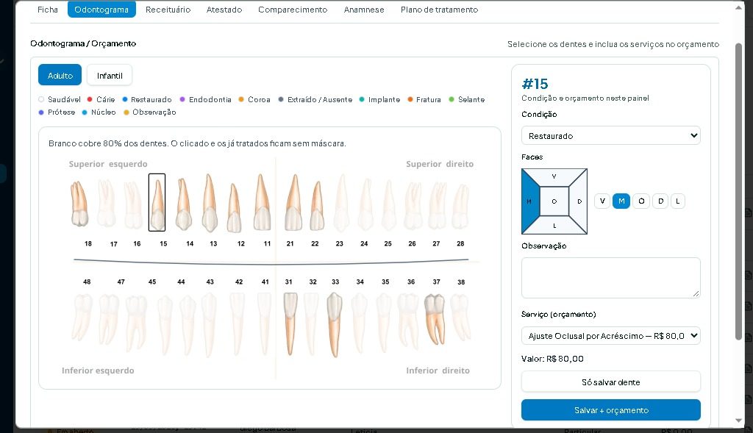
Task: Select faded tooth 26 molar
Action: tap(413, 205)
